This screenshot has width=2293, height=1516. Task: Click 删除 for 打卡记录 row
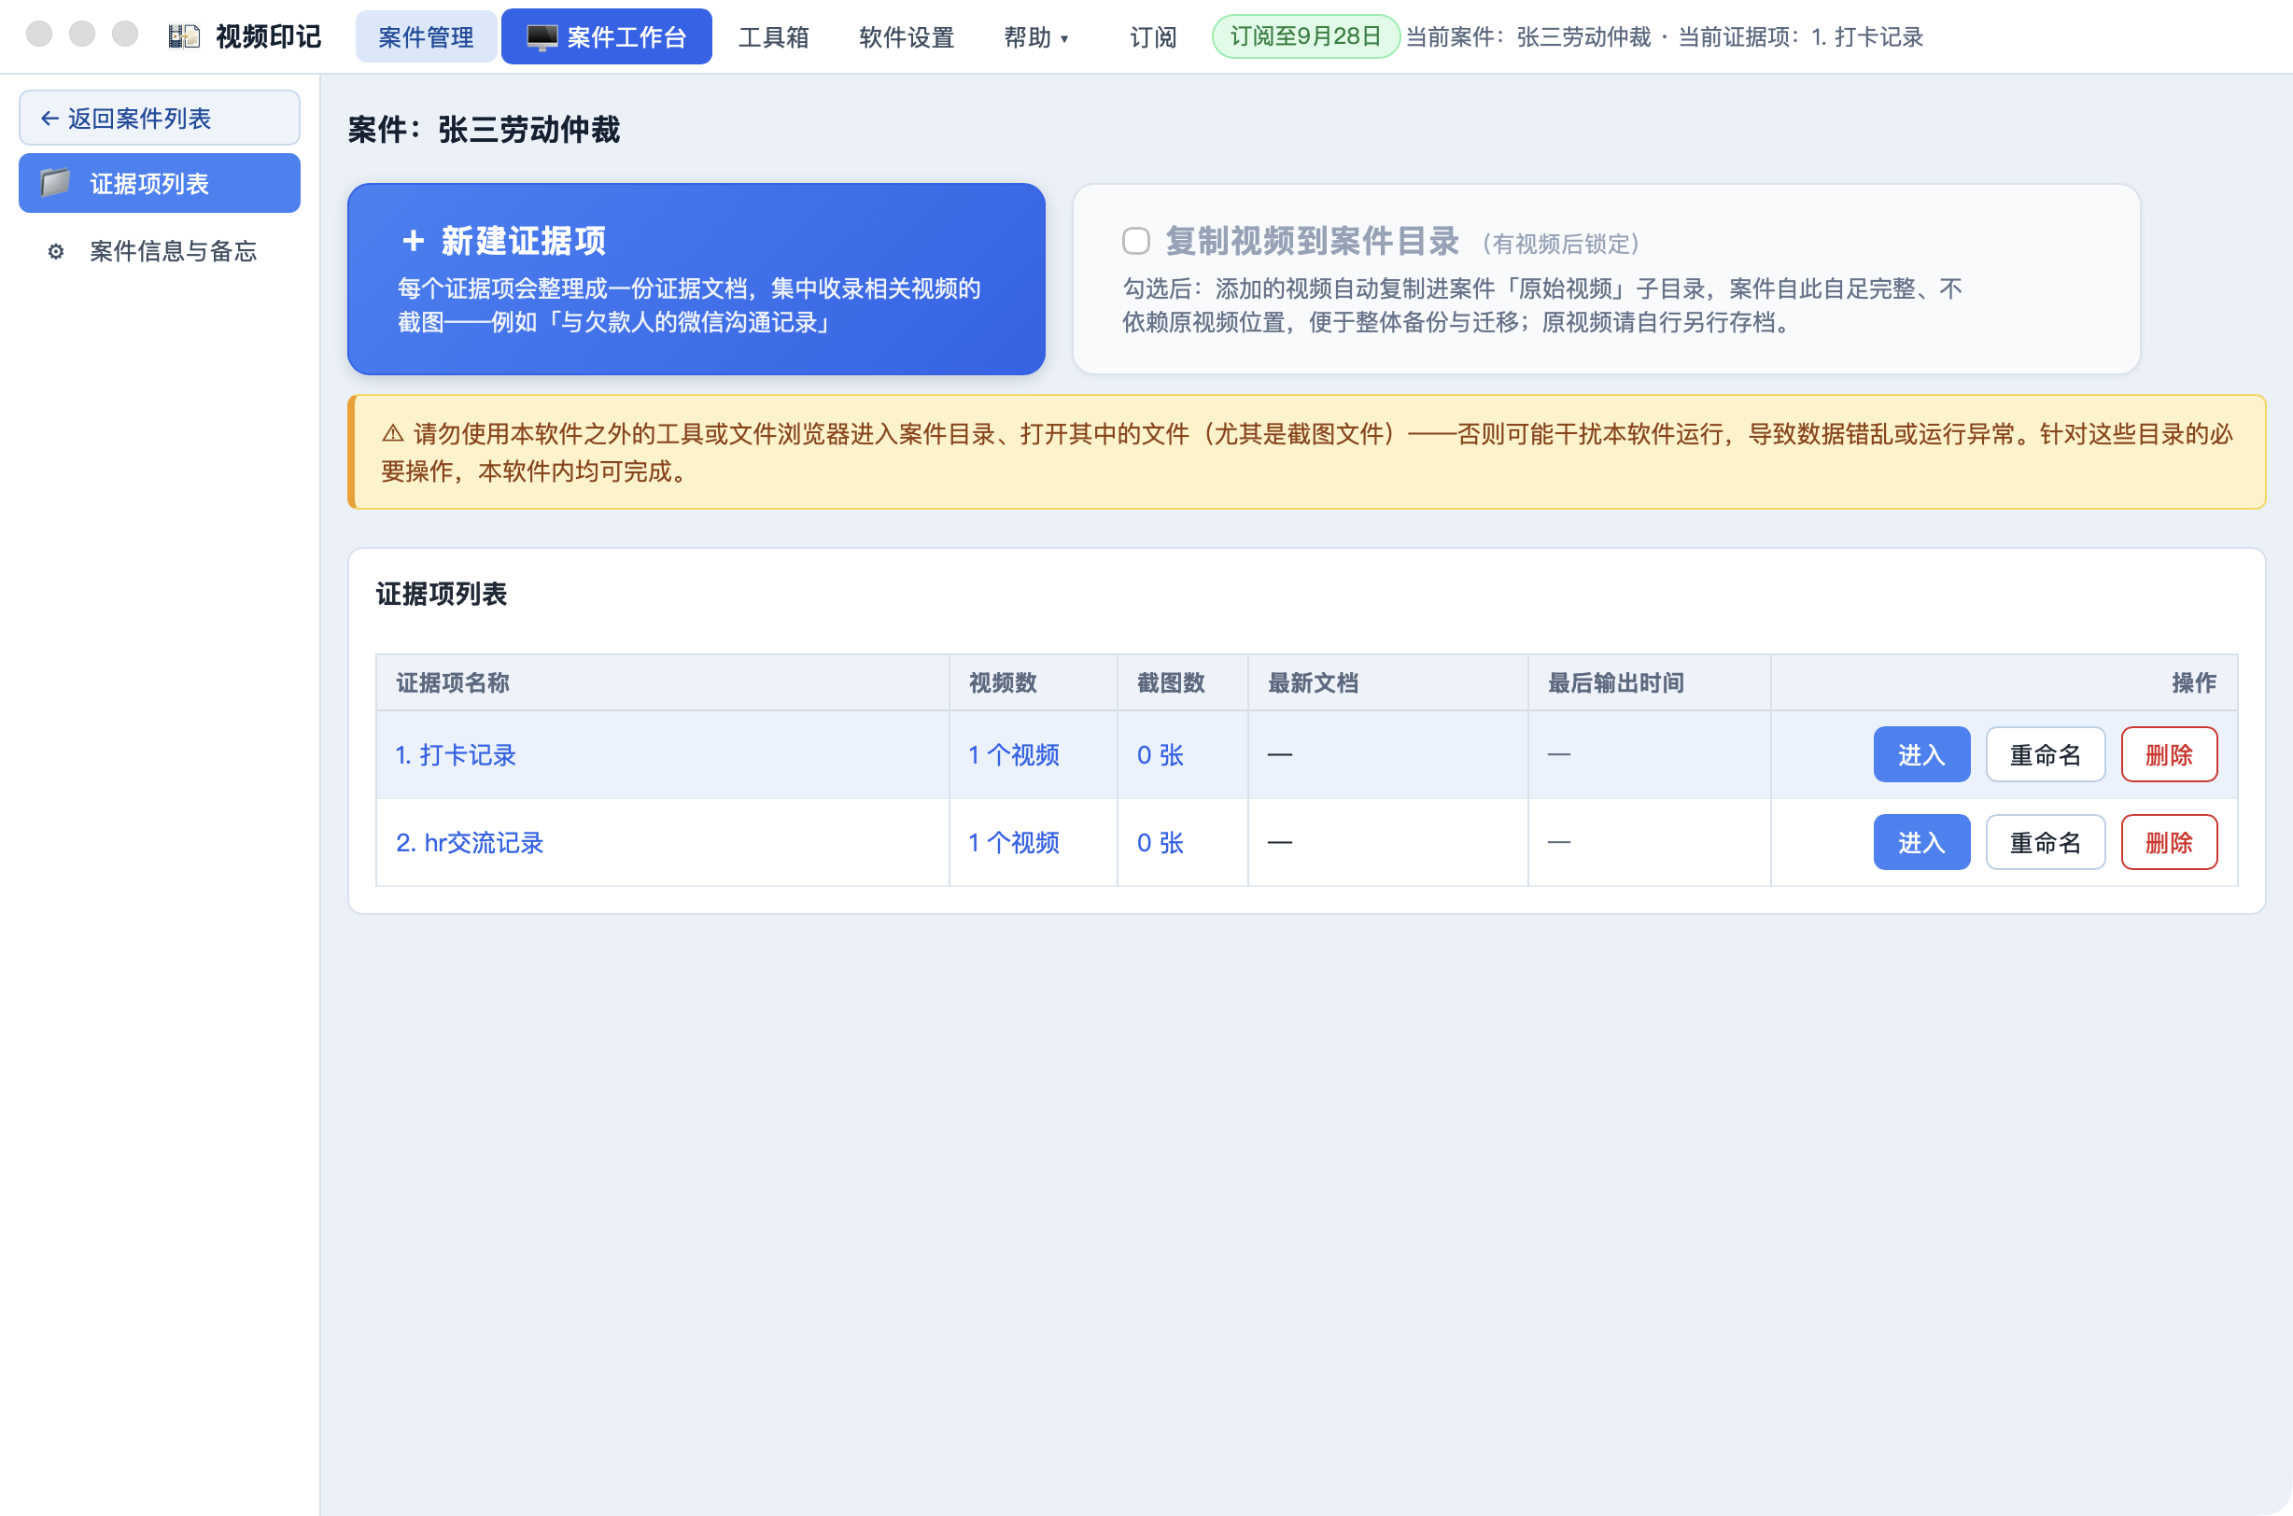point(2168,754)
